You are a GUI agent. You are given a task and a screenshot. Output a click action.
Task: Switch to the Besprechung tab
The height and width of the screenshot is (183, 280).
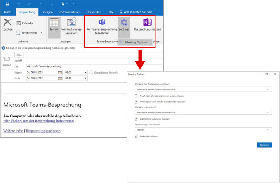coord(27,12)
